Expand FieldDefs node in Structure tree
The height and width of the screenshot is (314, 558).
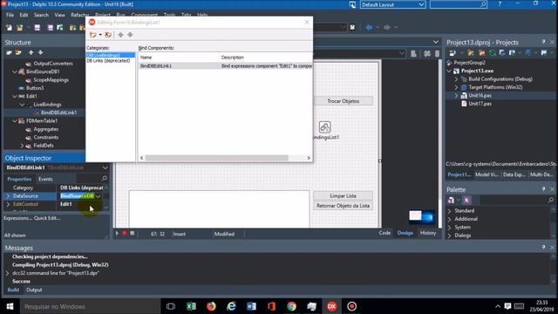(22, 146)
